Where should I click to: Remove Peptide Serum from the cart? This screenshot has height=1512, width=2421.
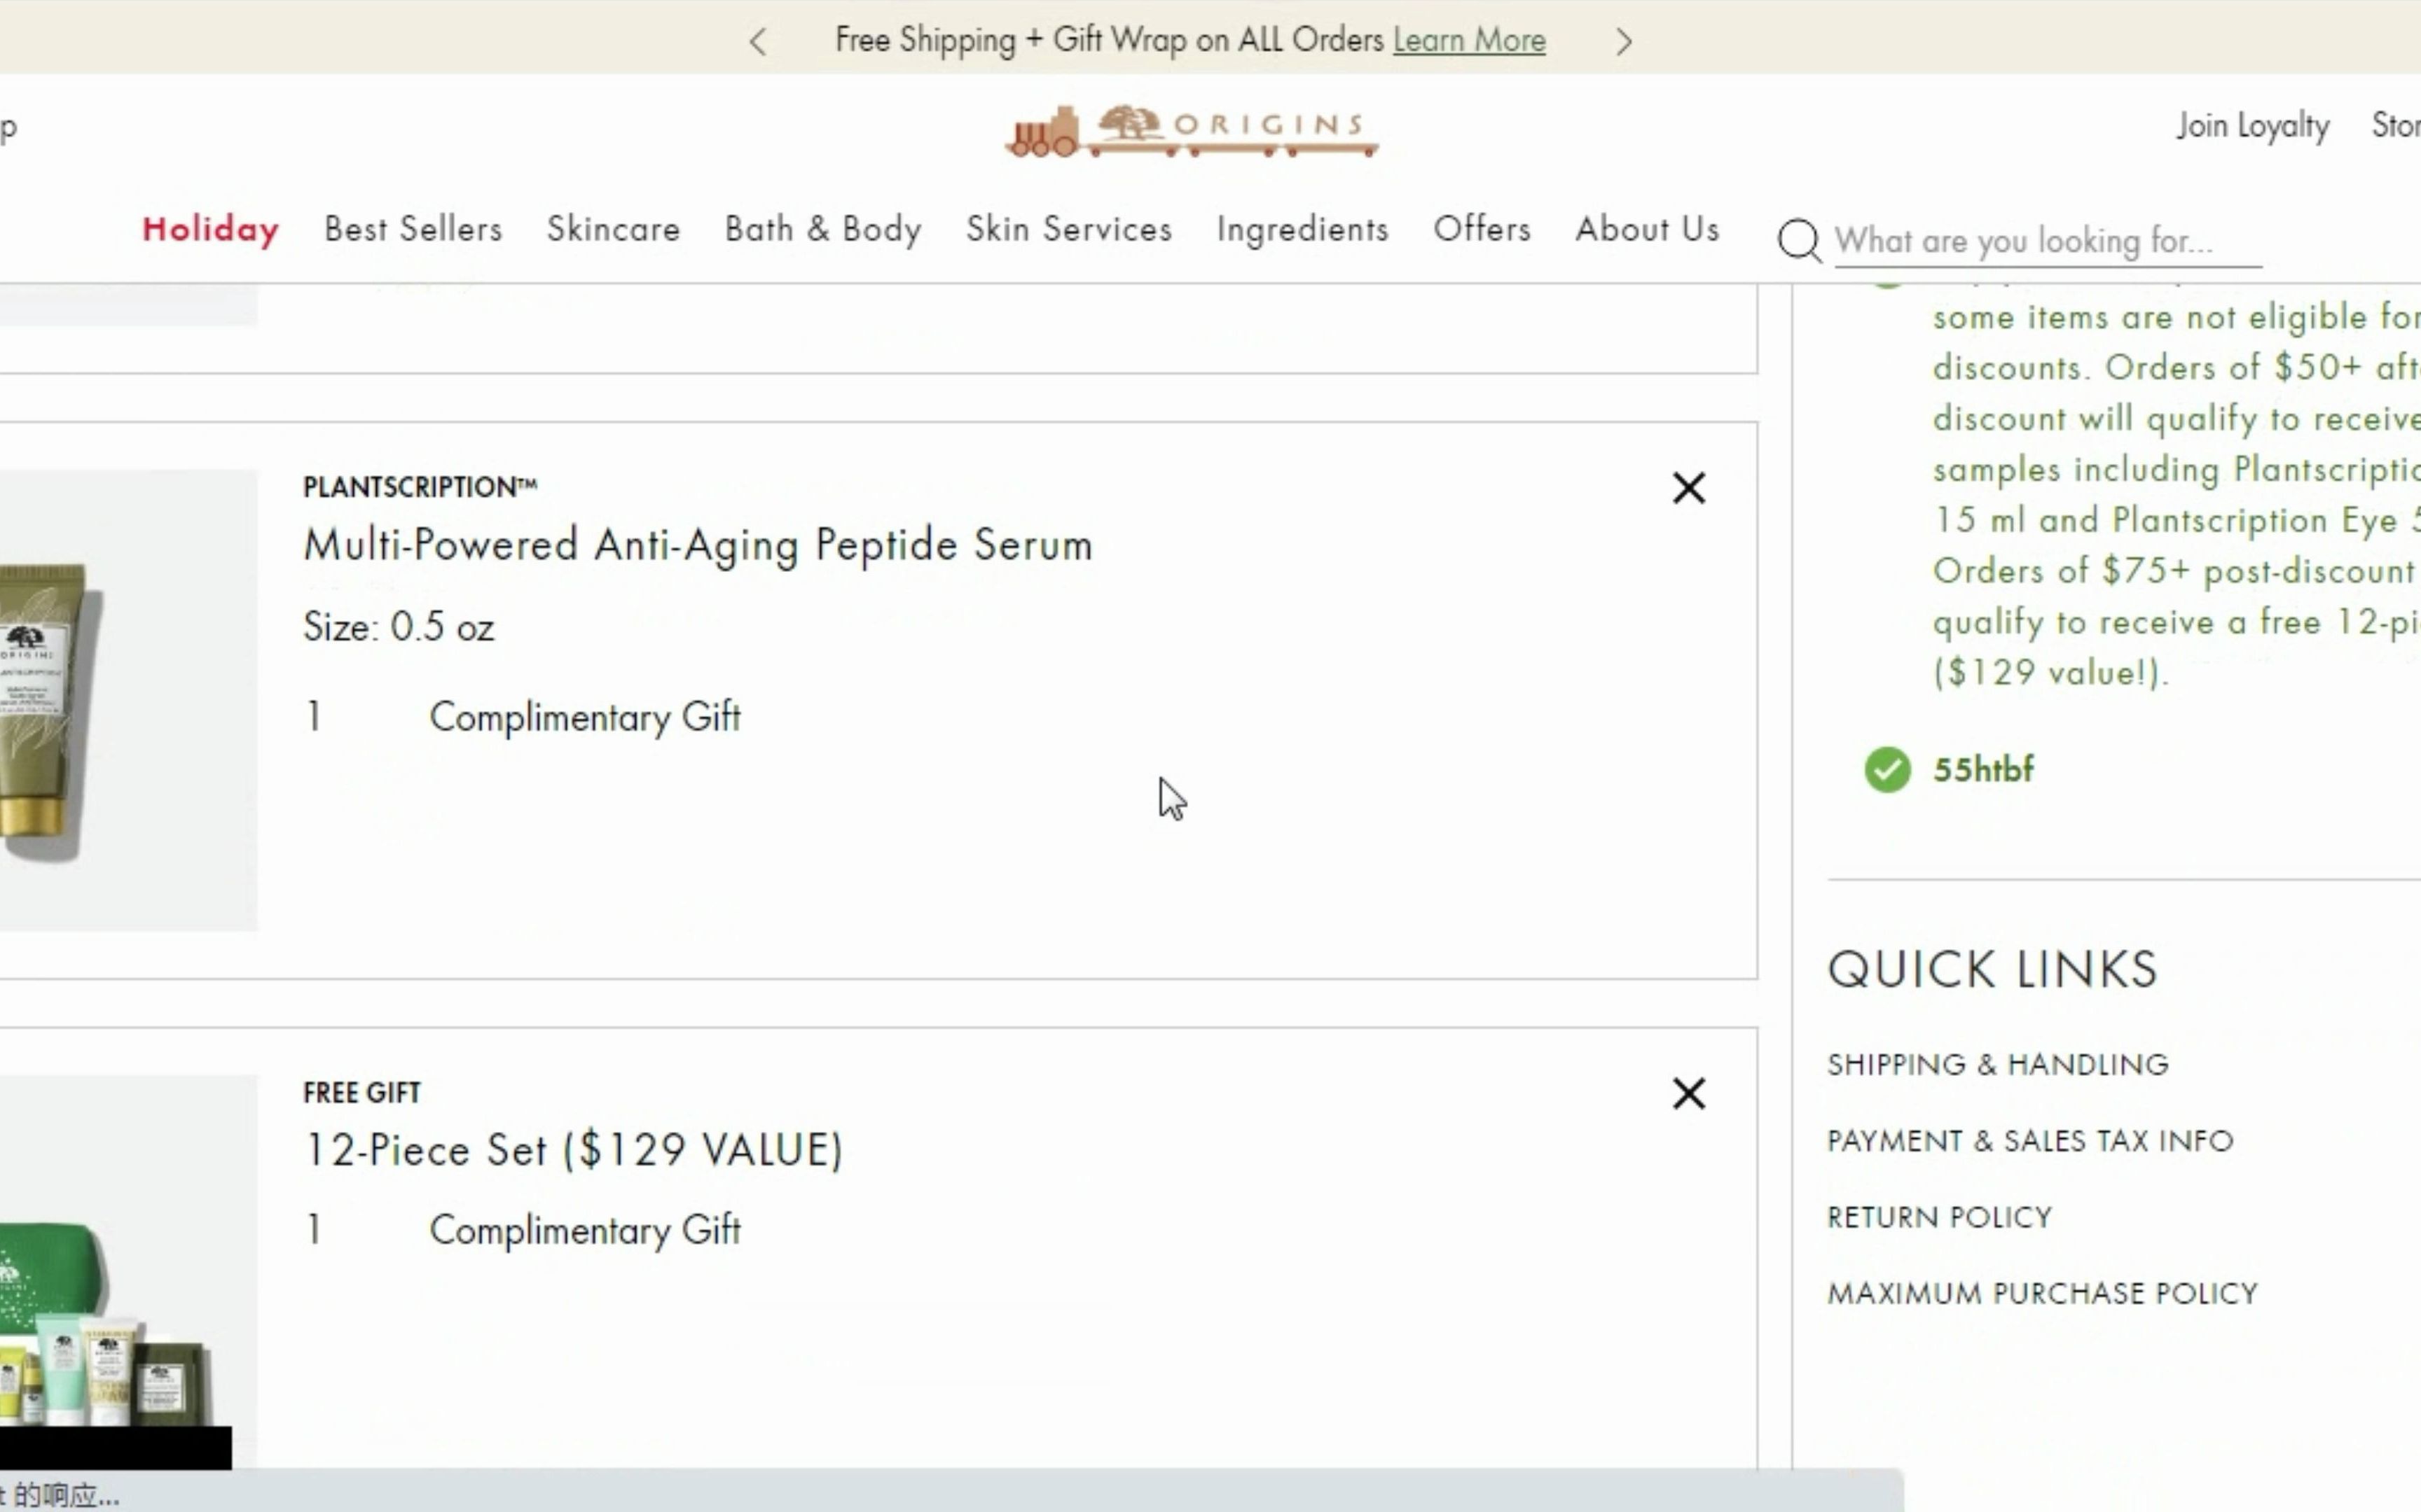1689,488
